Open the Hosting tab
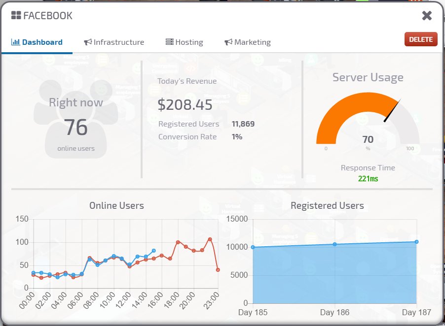 (185, 42)
